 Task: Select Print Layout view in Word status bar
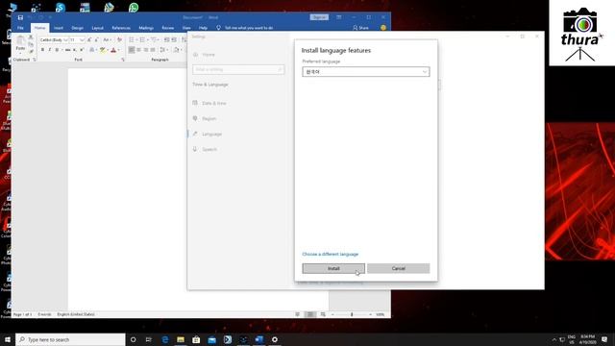(309, 314)
